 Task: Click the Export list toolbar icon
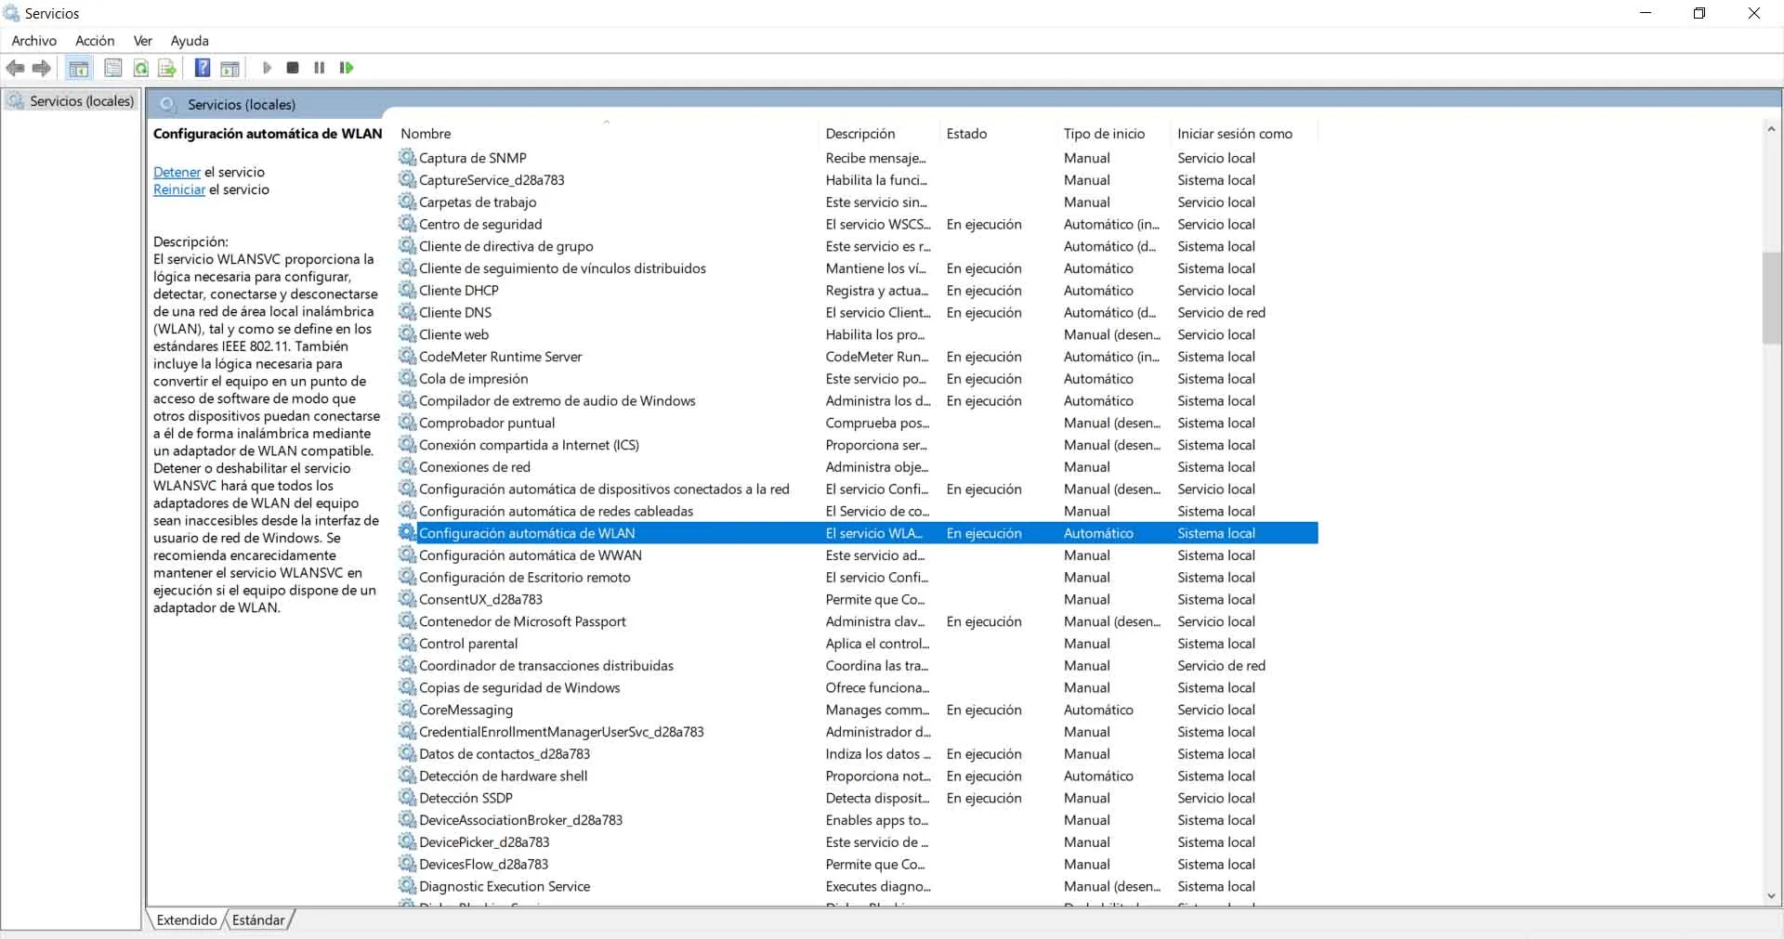tap(167, 68)
